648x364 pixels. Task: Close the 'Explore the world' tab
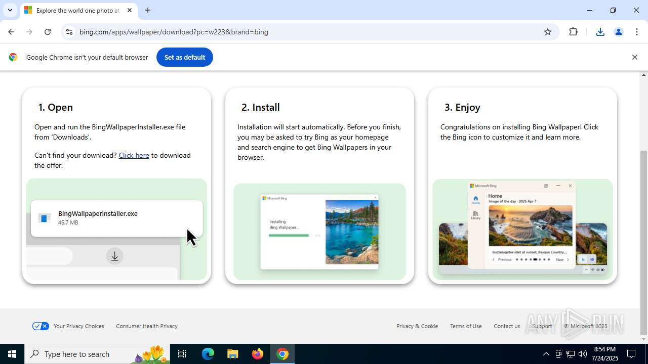pyautogui.click(x=130, y=10)
